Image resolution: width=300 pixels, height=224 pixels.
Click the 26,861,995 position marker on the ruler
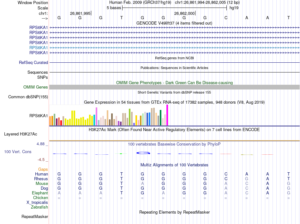(x=80, y=13)
